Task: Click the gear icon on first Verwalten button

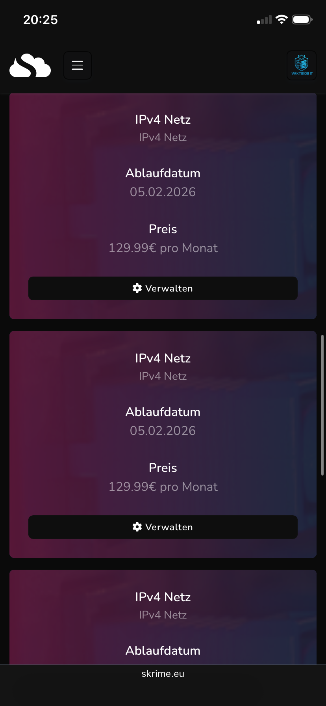Action: (137, 288)
